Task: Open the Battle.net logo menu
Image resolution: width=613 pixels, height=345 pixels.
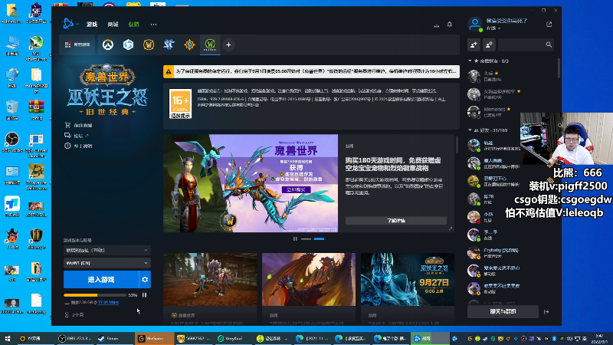Action: click(x=70, y=24)
